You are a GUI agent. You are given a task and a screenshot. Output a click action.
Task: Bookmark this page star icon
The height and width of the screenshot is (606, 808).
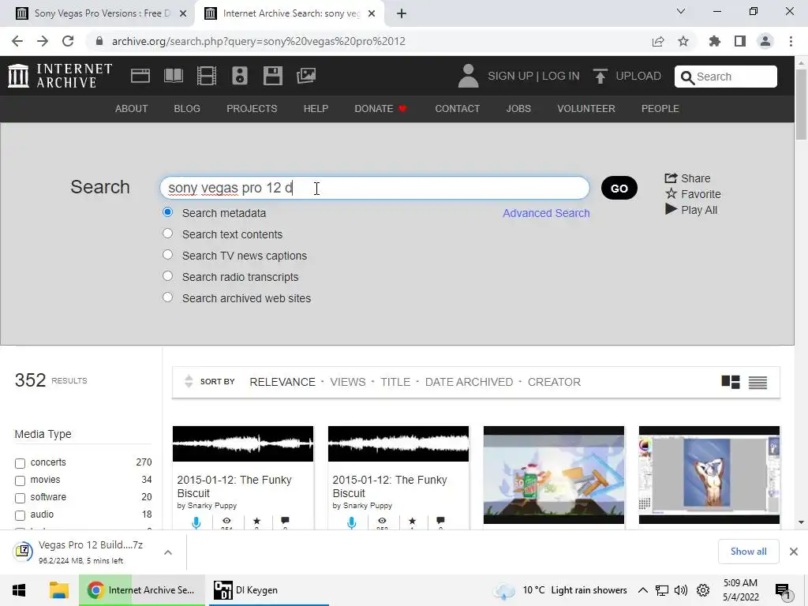pos(683,41)
